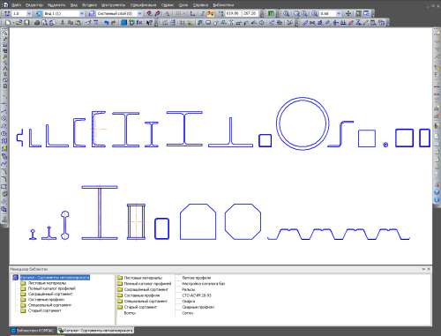Viewport: 441px width, 336px height.
Task: Open the scale 1.0 dropdown
Action: tap(29, 13)
